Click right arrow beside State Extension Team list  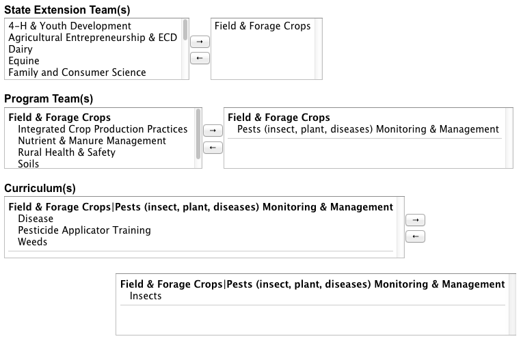click(x=199, y=42)
